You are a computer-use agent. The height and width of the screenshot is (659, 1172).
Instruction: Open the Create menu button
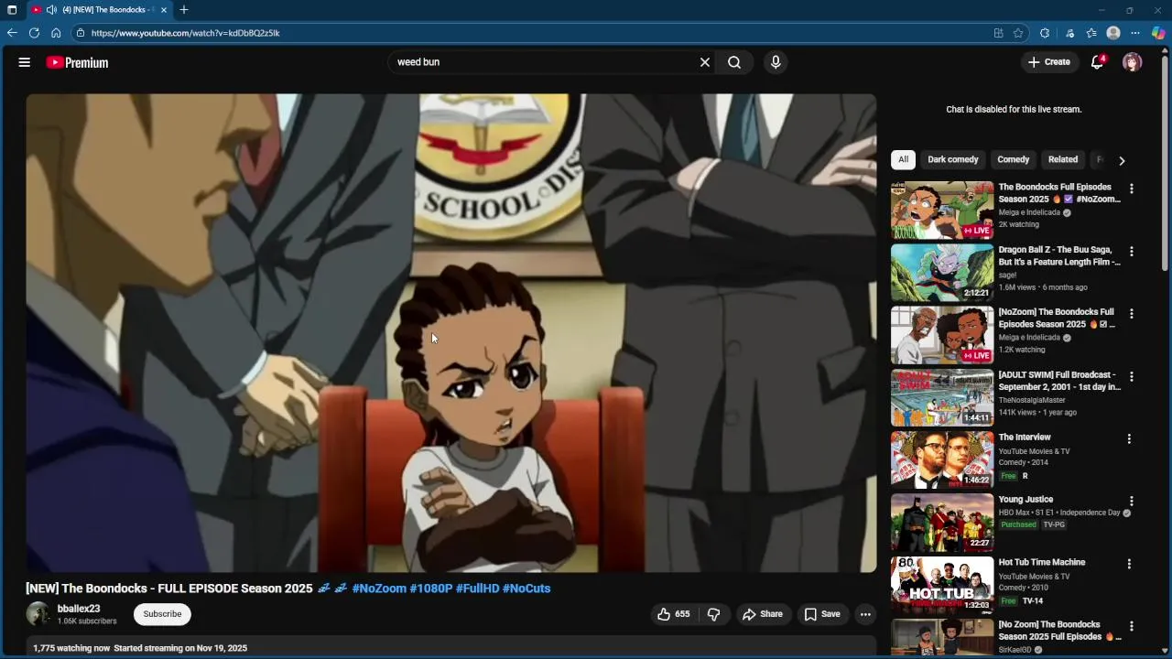click(x=1049, y=62)
